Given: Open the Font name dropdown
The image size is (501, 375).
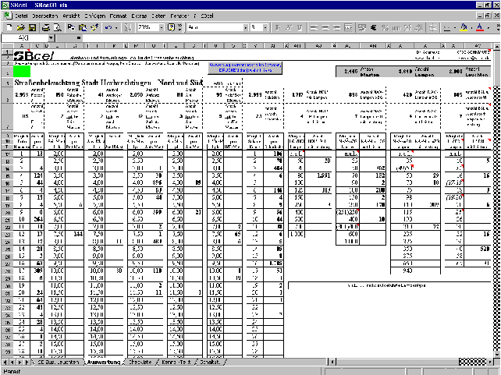Looking at the screenshot, I should click(x=245, y=28).
